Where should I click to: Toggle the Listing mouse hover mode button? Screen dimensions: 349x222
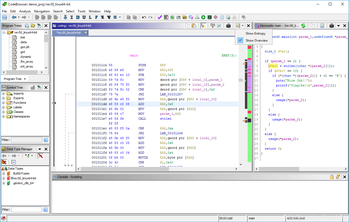[203, 26]
